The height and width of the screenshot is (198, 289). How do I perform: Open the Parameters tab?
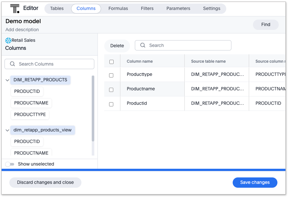coord(178,9)
